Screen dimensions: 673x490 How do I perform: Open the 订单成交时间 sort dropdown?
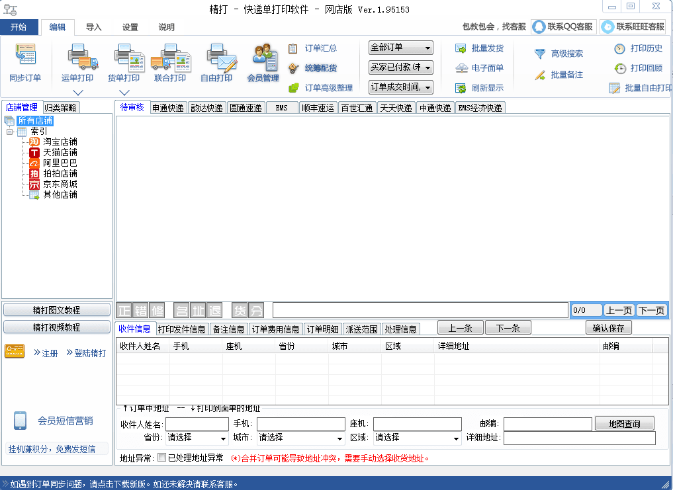(401, 87)
